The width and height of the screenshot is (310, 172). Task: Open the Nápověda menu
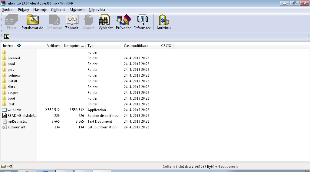[97, 10]
